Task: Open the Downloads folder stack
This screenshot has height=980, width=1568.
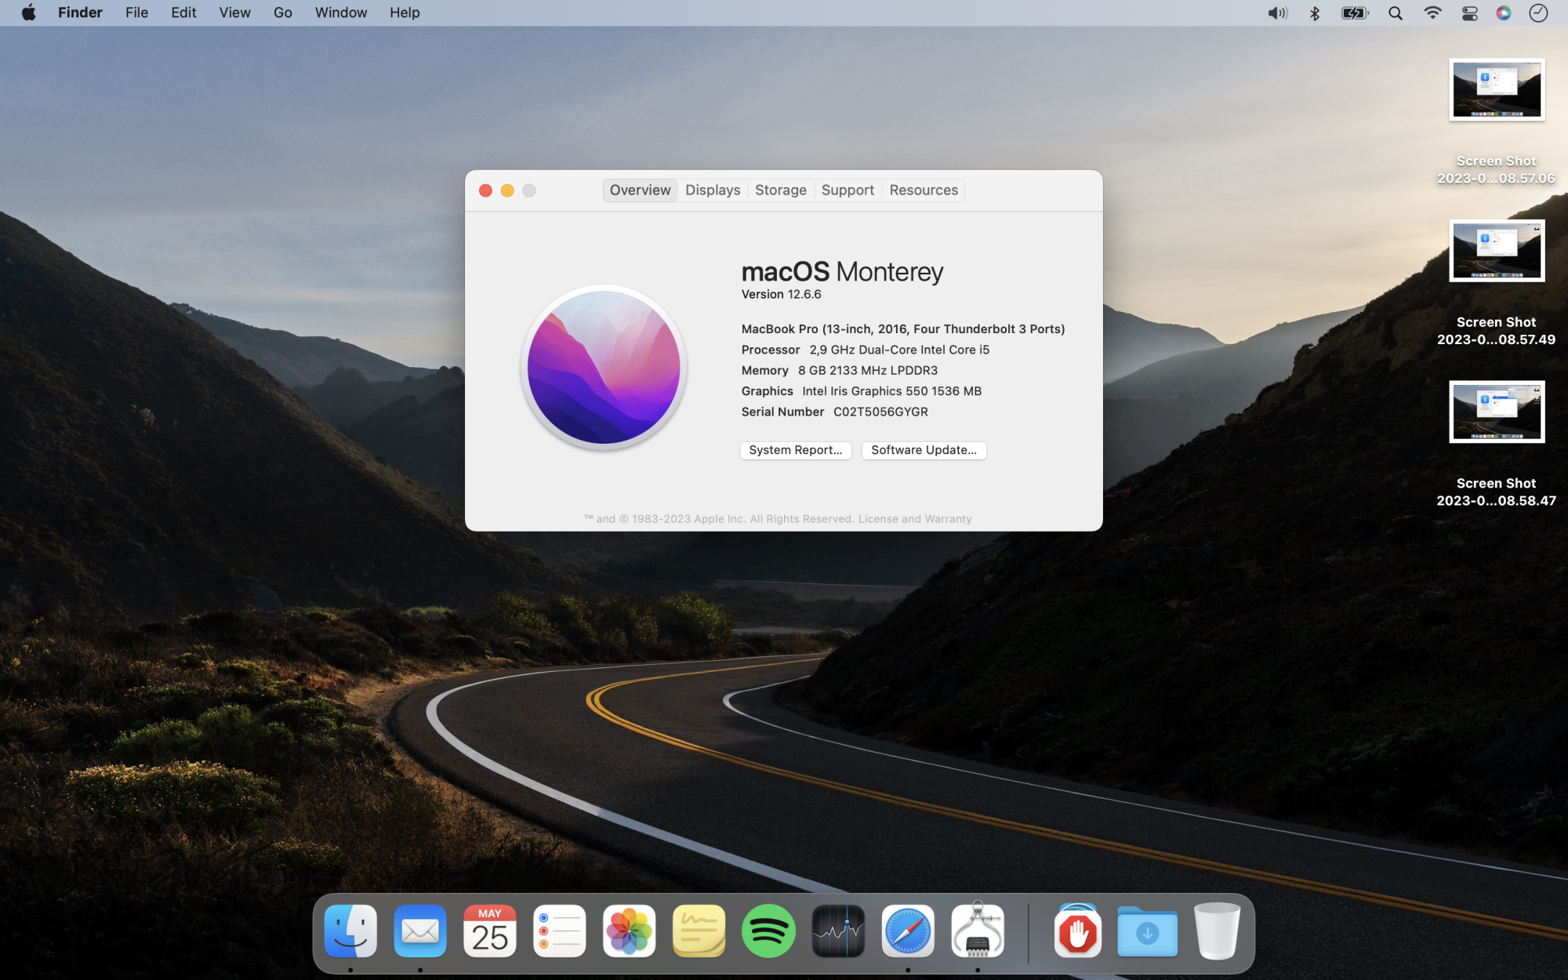Action: 1147,931
